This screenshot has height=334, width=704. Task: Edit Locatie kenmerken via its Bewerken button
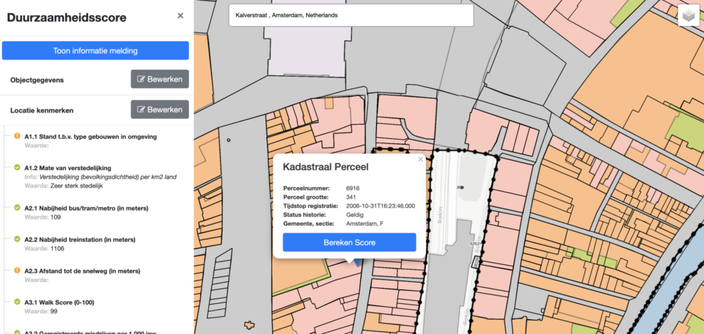click(x=159, y=110)
